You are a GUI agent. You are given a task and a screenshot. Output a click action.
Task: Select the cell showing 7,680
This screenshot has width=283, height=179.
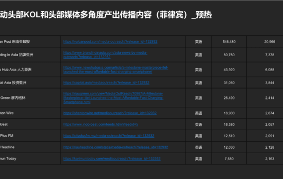(x=229, y=159)
